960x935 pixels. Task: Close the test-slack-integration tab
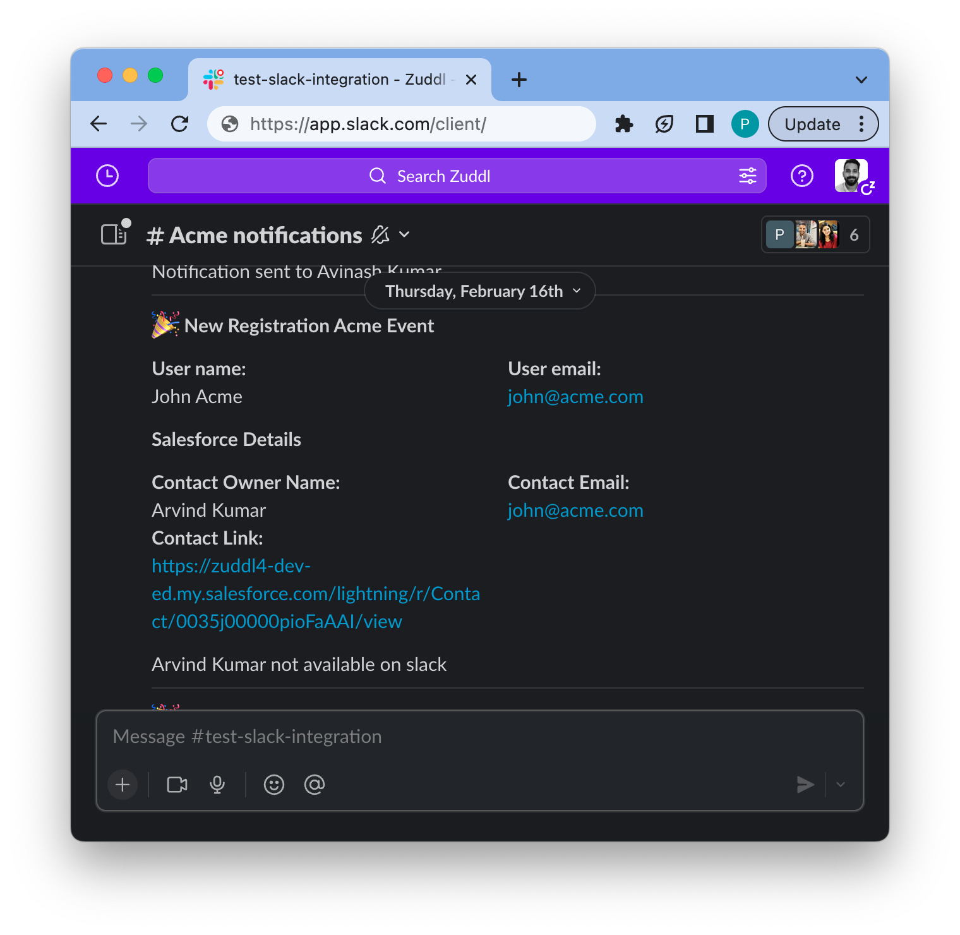471,80
